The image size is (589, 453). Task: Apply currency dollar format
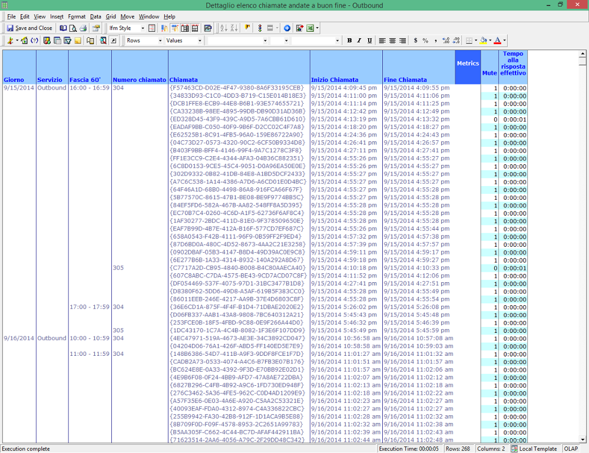pyautogui.click(x=415, y=41)
